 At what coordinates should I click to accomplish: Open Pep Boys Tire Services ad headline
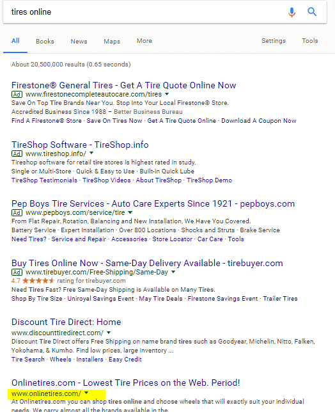pos(153,203)
